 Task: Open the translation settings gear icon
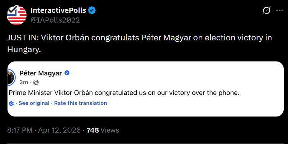tap(11, 103)
